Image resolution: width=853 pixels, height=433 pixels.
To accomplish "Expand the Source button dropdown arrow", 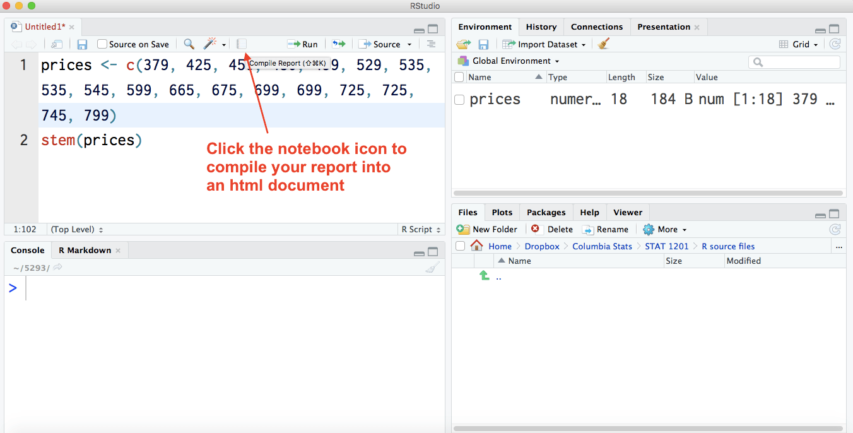I will pyautogui.click(x=409, y=45).
